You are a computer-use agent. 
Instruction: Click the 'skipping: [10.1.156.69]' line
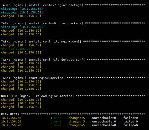pyautogui.click(x=22, y=12)
